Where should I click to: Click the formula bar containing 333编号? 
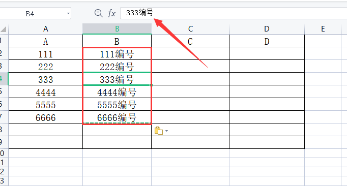[x=234, y=13]
